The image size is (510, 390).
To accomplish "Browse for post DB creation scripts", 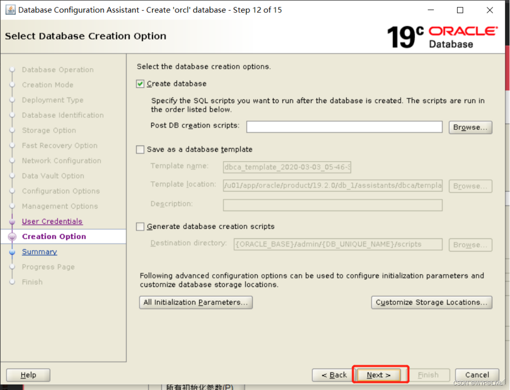I will [x=470, y=127].
